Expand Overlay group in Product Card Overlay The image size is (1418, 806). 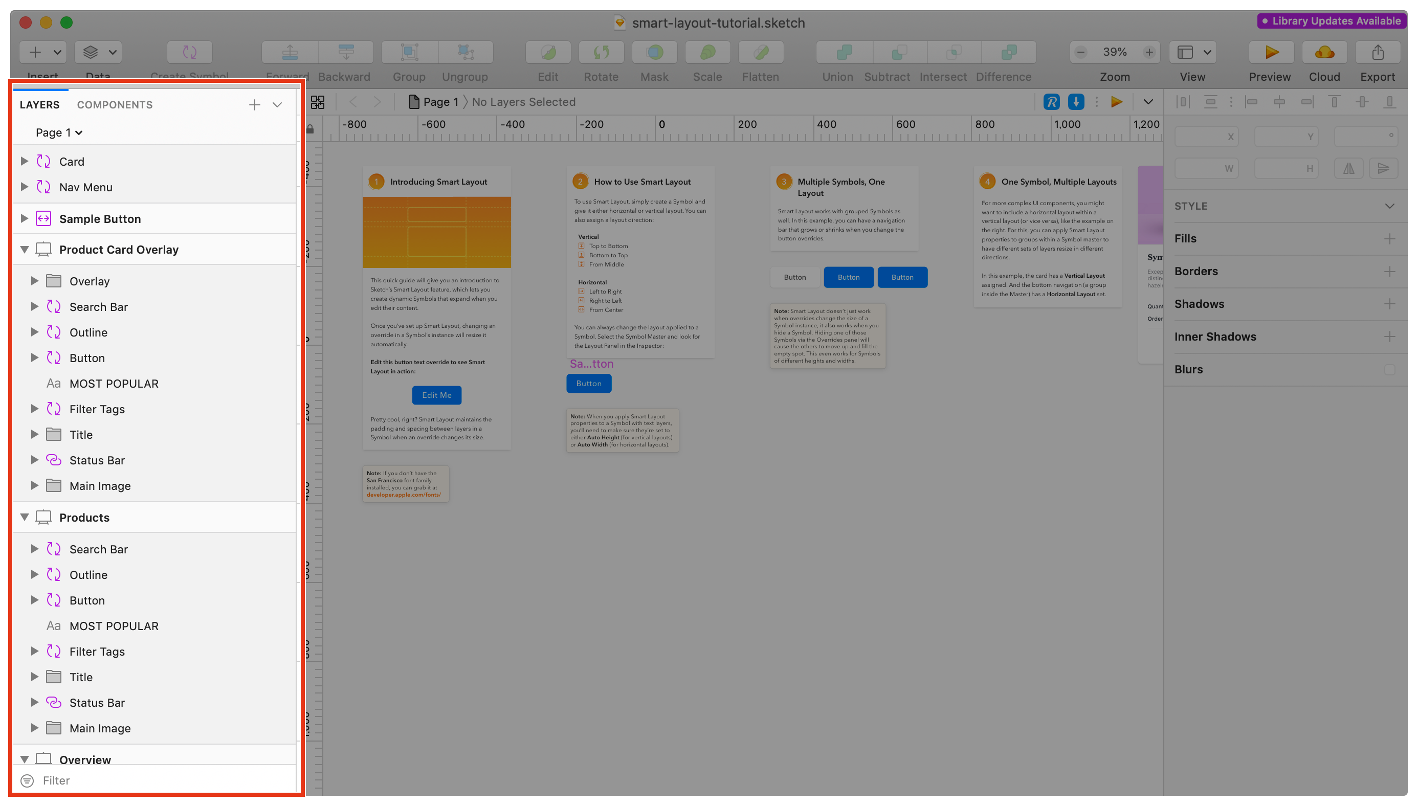[x=34, y=281]
